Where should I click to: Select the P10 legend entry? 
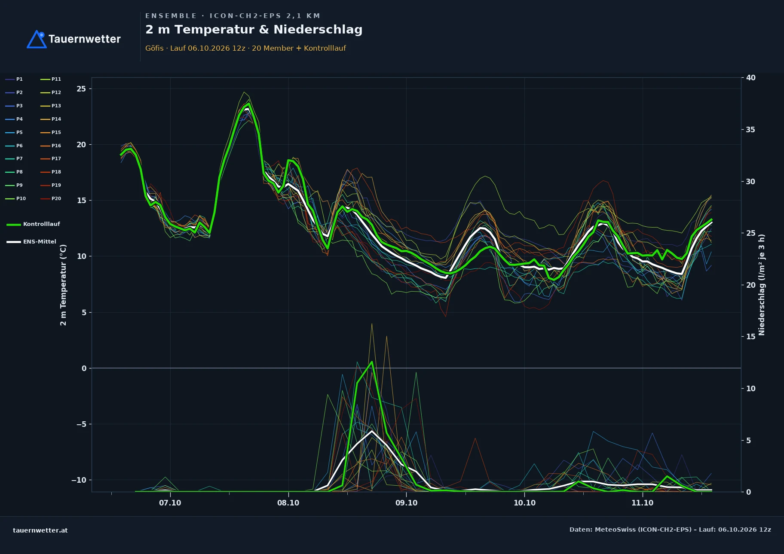15,198
